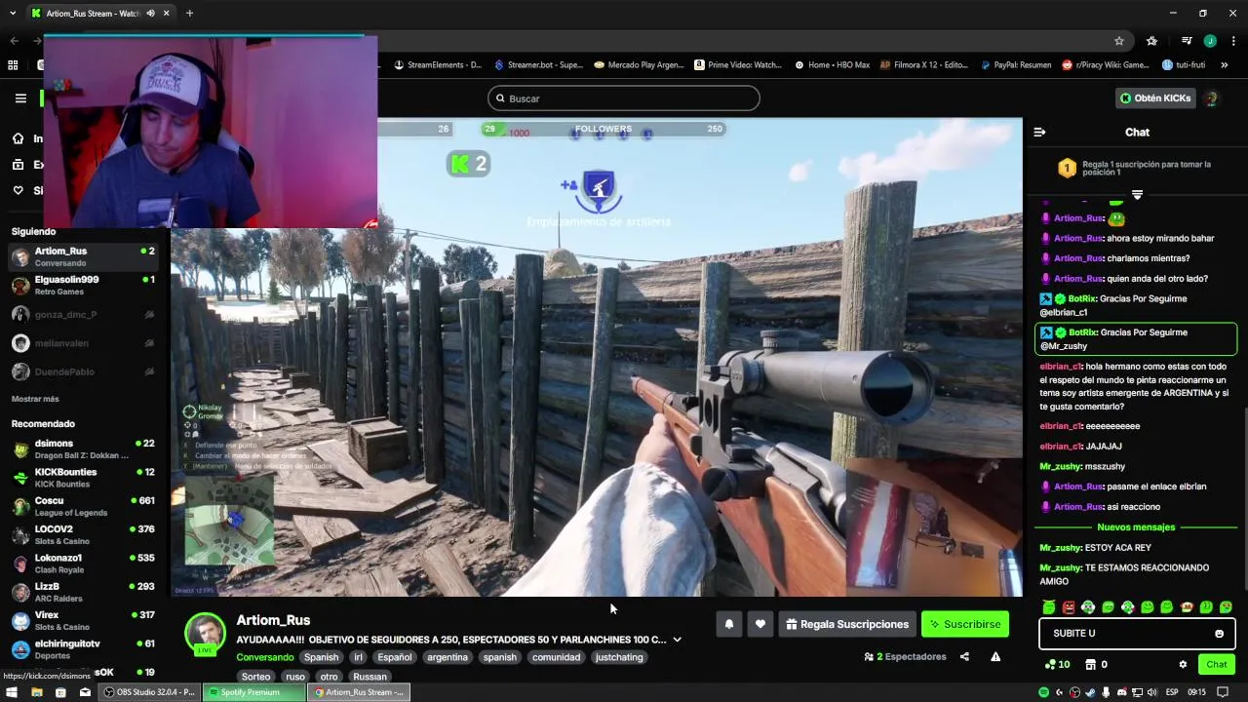Click the Buscar search field
Viewport: 1248px width, 702px height.
point(624,98)
